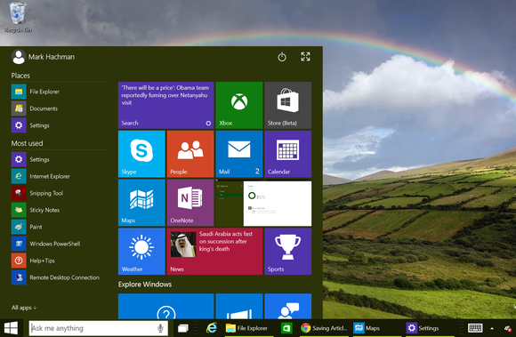Open the Weather tile
This screenshot has height=337, width=516.
coord(141,251)
